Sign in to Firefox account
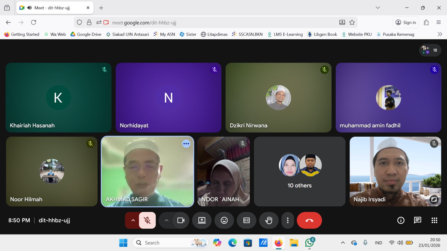The height and width of the screenshot is (251, 447). click(x=406, y=23)
